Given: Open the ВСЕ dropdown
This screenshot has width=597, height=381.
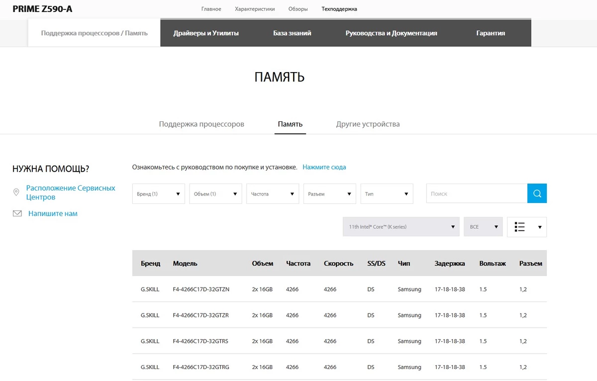Looking at the screenshot, I should (x=483, y=227).
